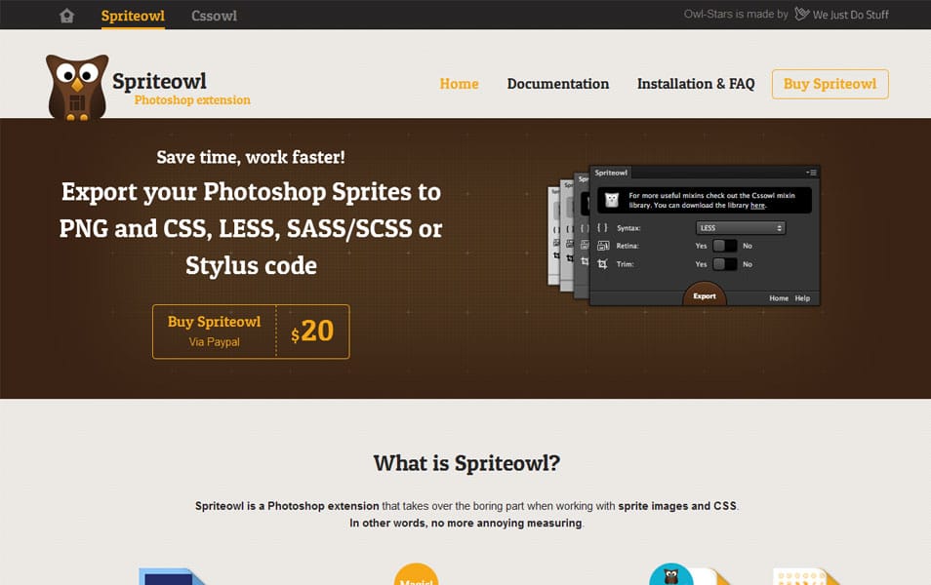
Task: Click the home icon in top bar
Action: point(66,16)
